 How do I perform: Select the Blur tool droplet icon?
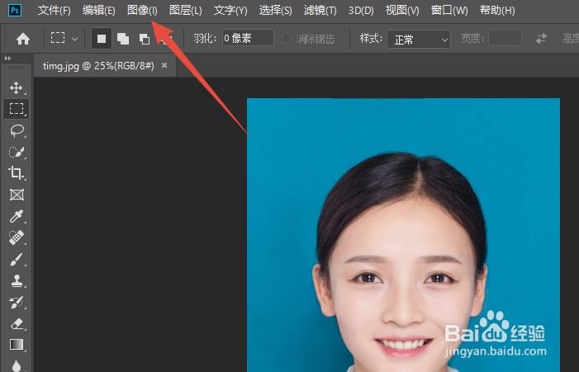pyautogui.click(x=17, y=365)
